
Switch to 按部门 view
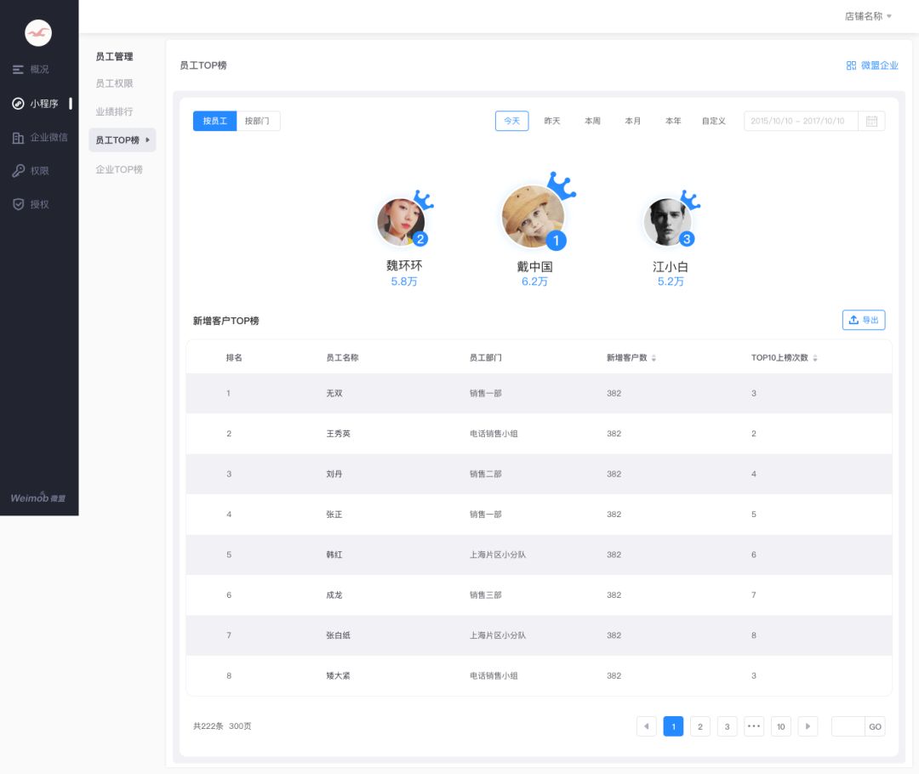click(257, 121)
